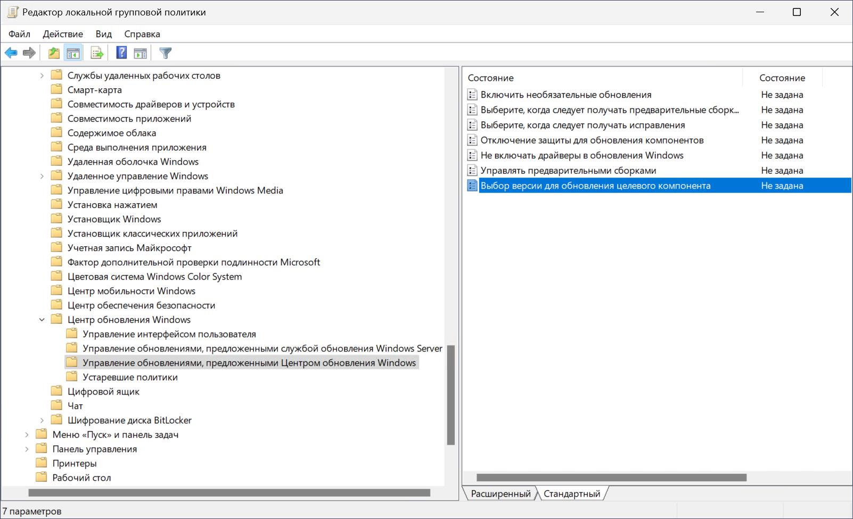Select 'Установка нажатием' tree folder

click(112, 205)
